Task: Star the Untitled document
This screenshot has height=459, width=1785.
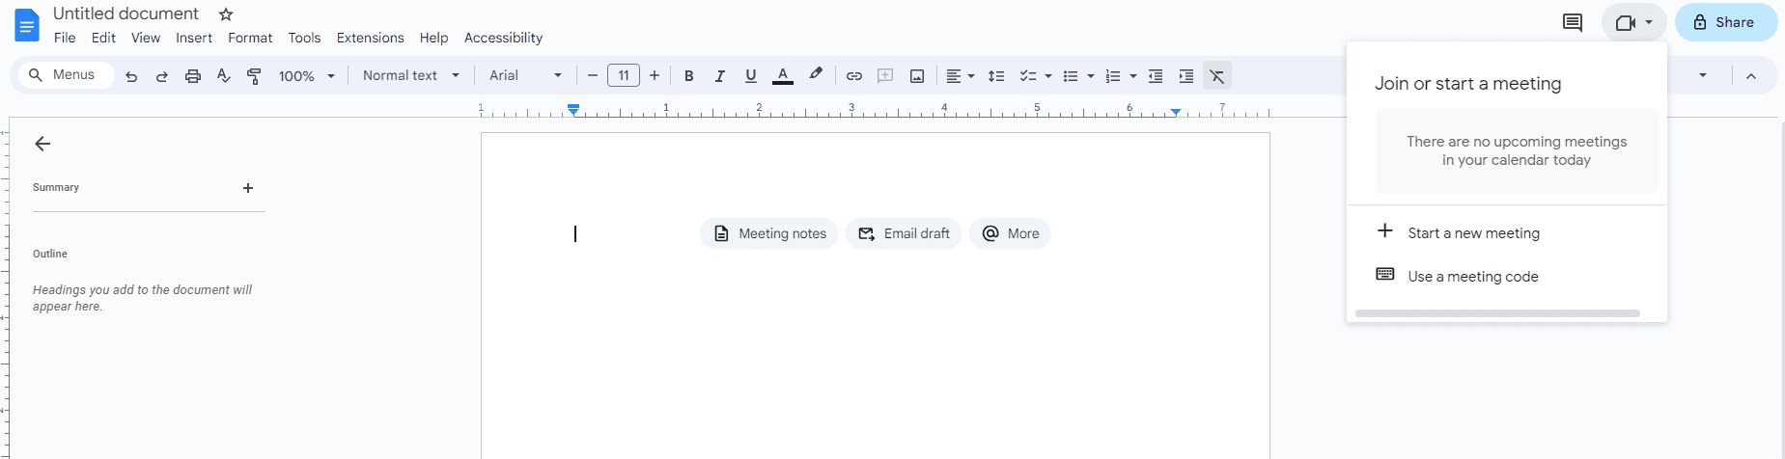Action: pyautogui.click(x=226, y=14)
